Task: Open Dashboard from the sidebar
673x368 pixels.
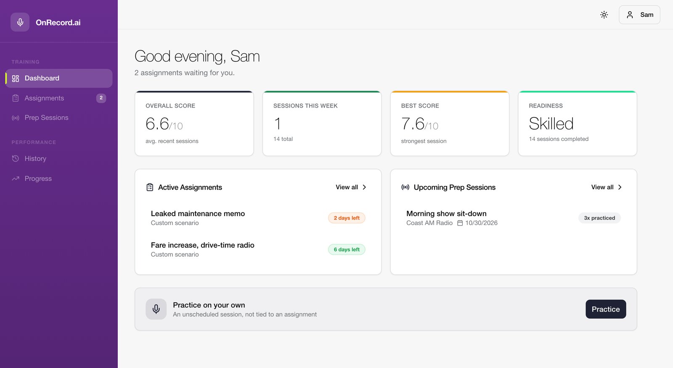Action: pyautogui.click(x=59, y=78)
